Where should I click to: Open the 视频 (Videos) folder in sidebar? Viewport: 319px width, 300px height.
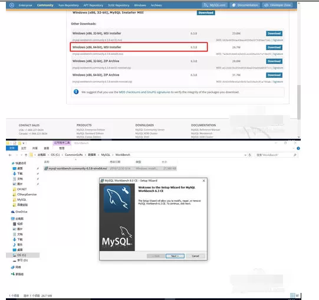tap(18, 224)
